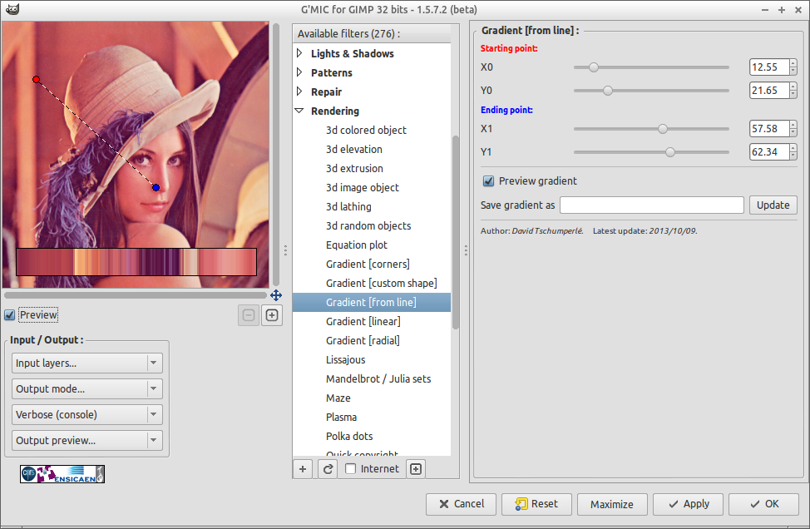The width and height of the screenshot is (810, 529).
Task: Click the GIMP Wilber icon in title bar
Action: (x=12, y=9)
